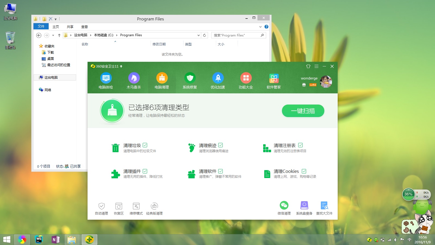Image resolution: width=435 pixels, height=245 pixels.
Task: Uncheck the 清理插件 checkbox
Action: 145,171
